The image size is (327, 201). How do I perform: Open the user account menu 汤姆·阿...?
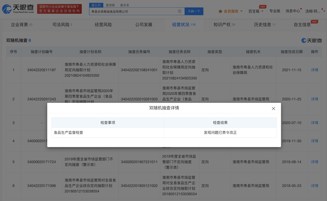[315, 11]
